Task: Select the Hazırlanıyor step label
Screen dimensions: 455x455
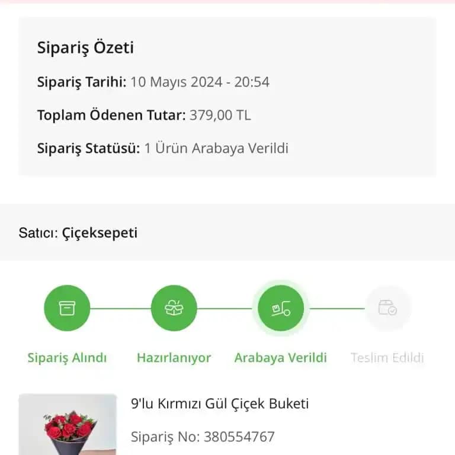Action: (174, 358)
